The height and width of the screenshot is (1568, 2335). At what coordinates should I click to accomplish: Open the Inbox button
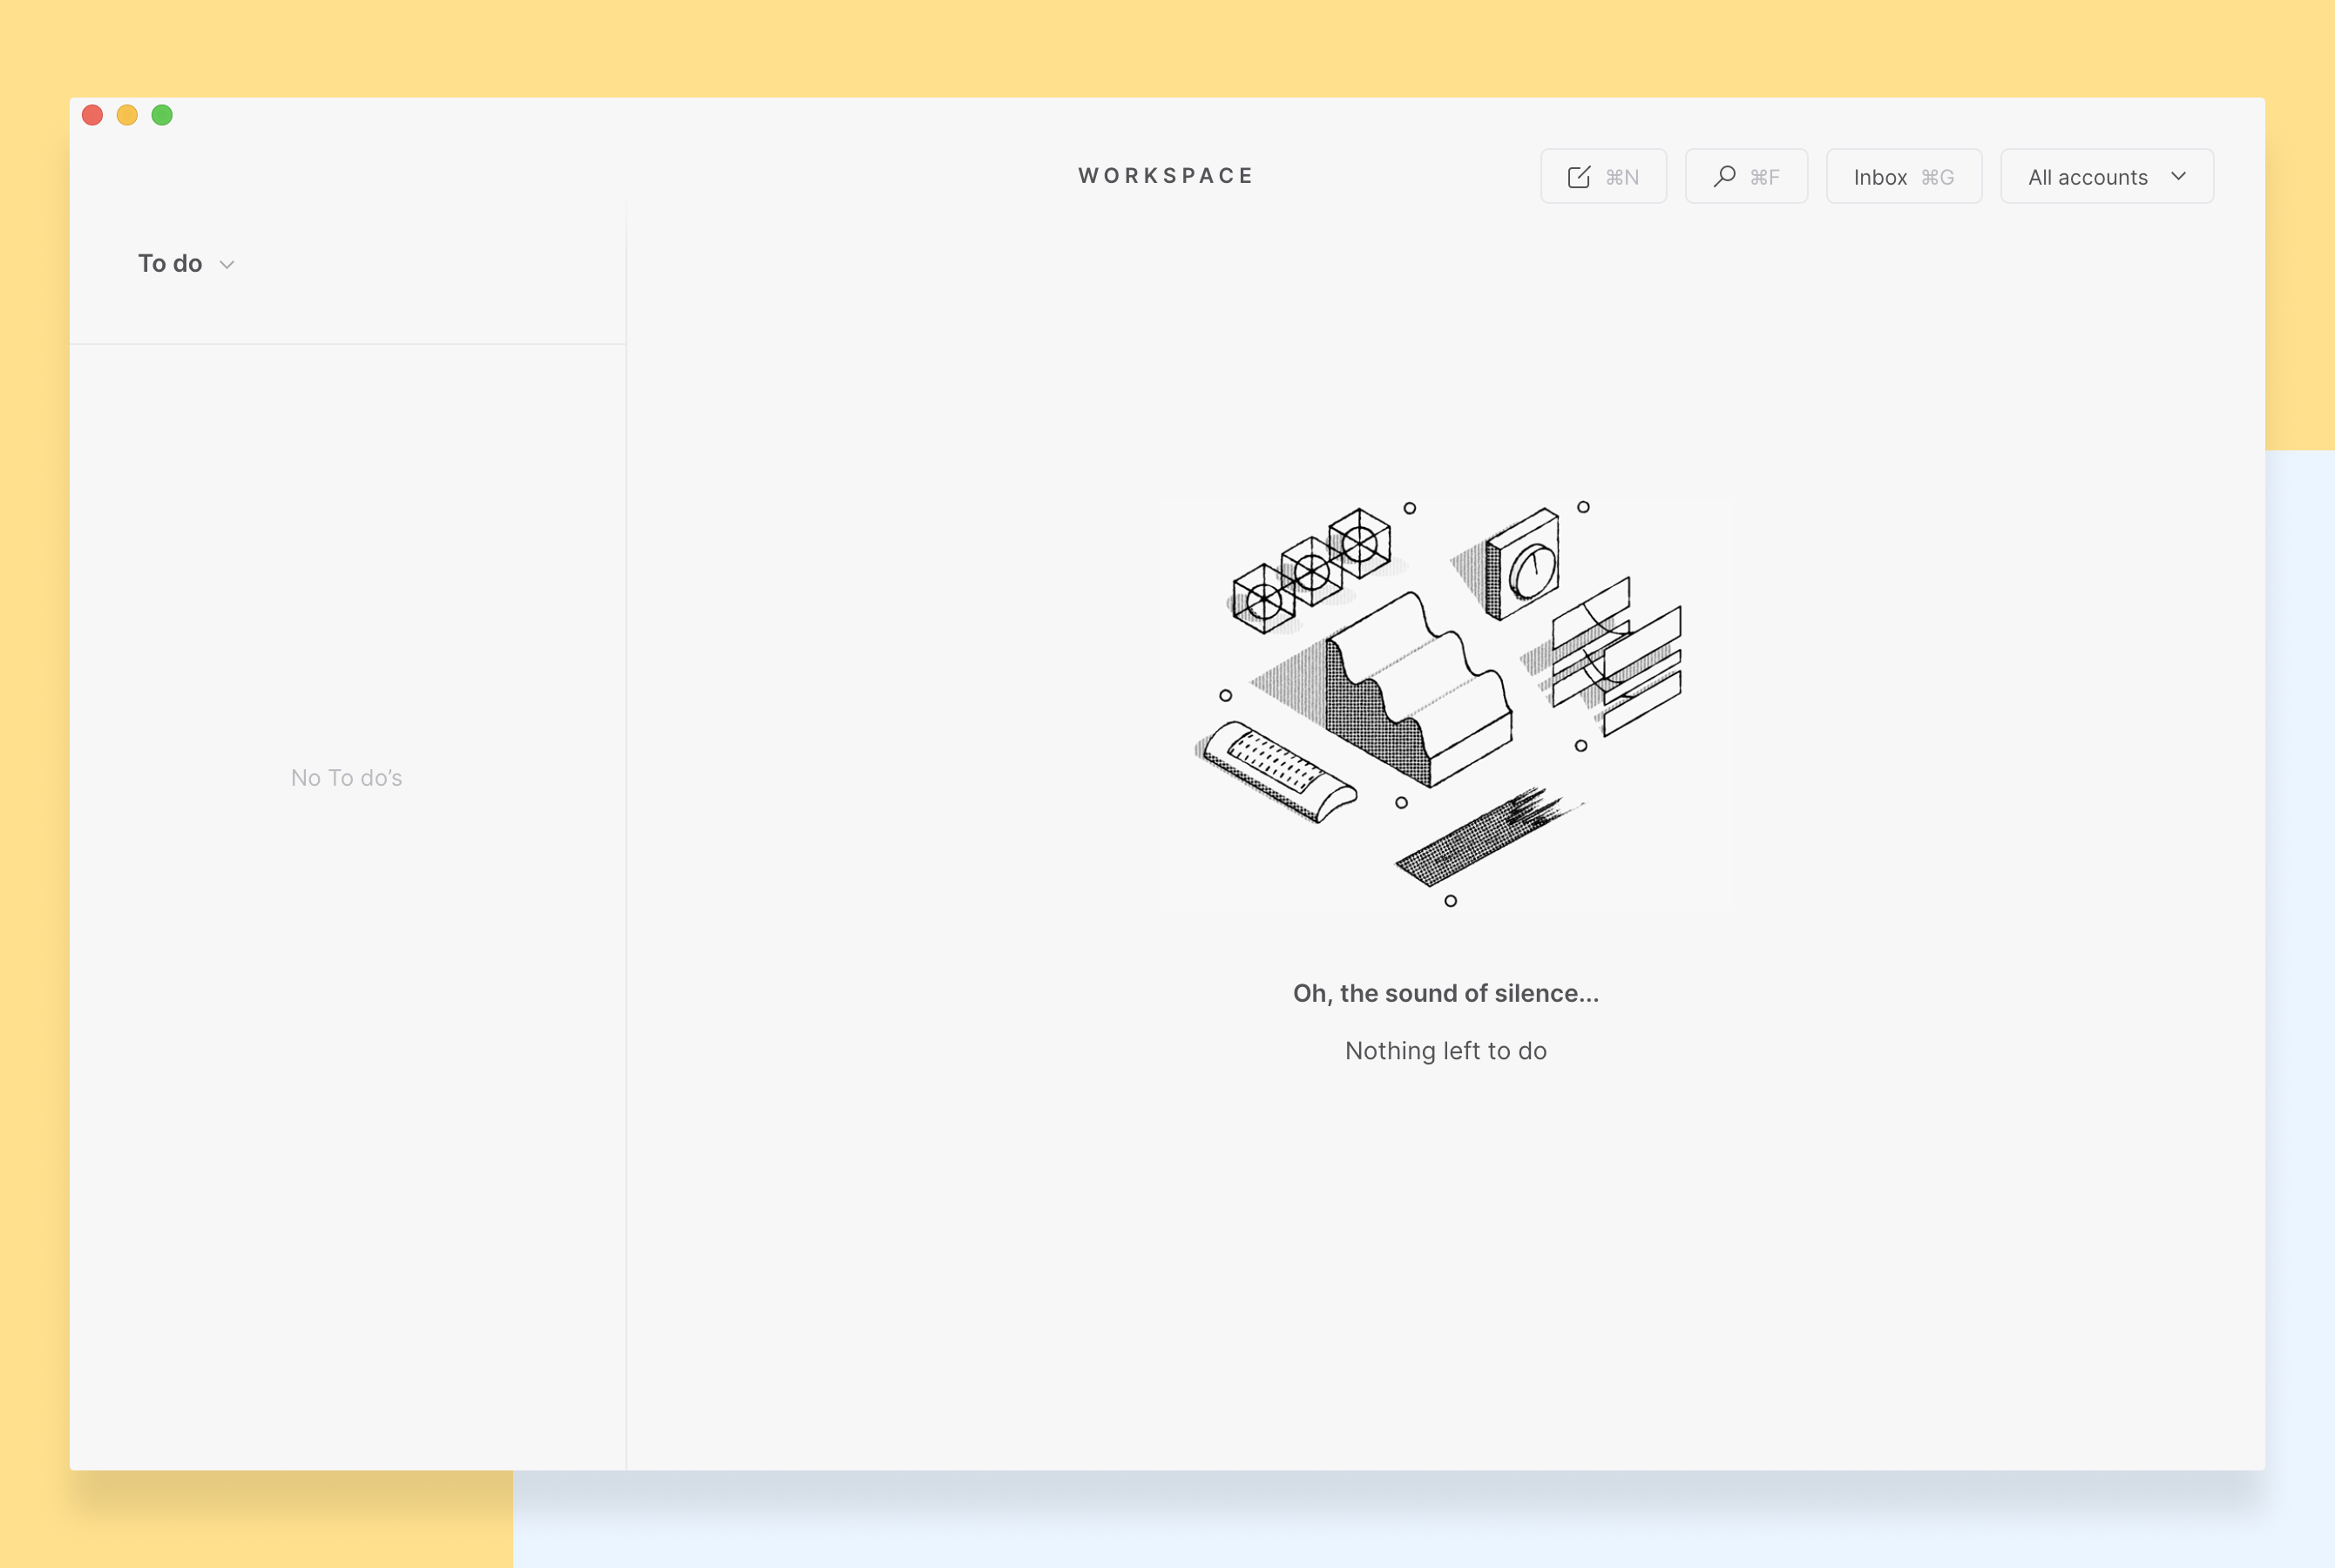pos(1903,176)
